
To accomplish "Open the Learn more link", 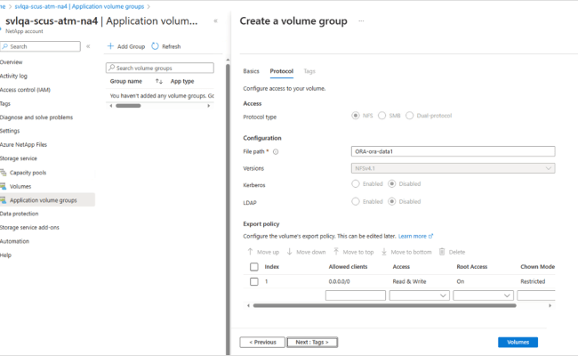I will [x=412, y=236].
